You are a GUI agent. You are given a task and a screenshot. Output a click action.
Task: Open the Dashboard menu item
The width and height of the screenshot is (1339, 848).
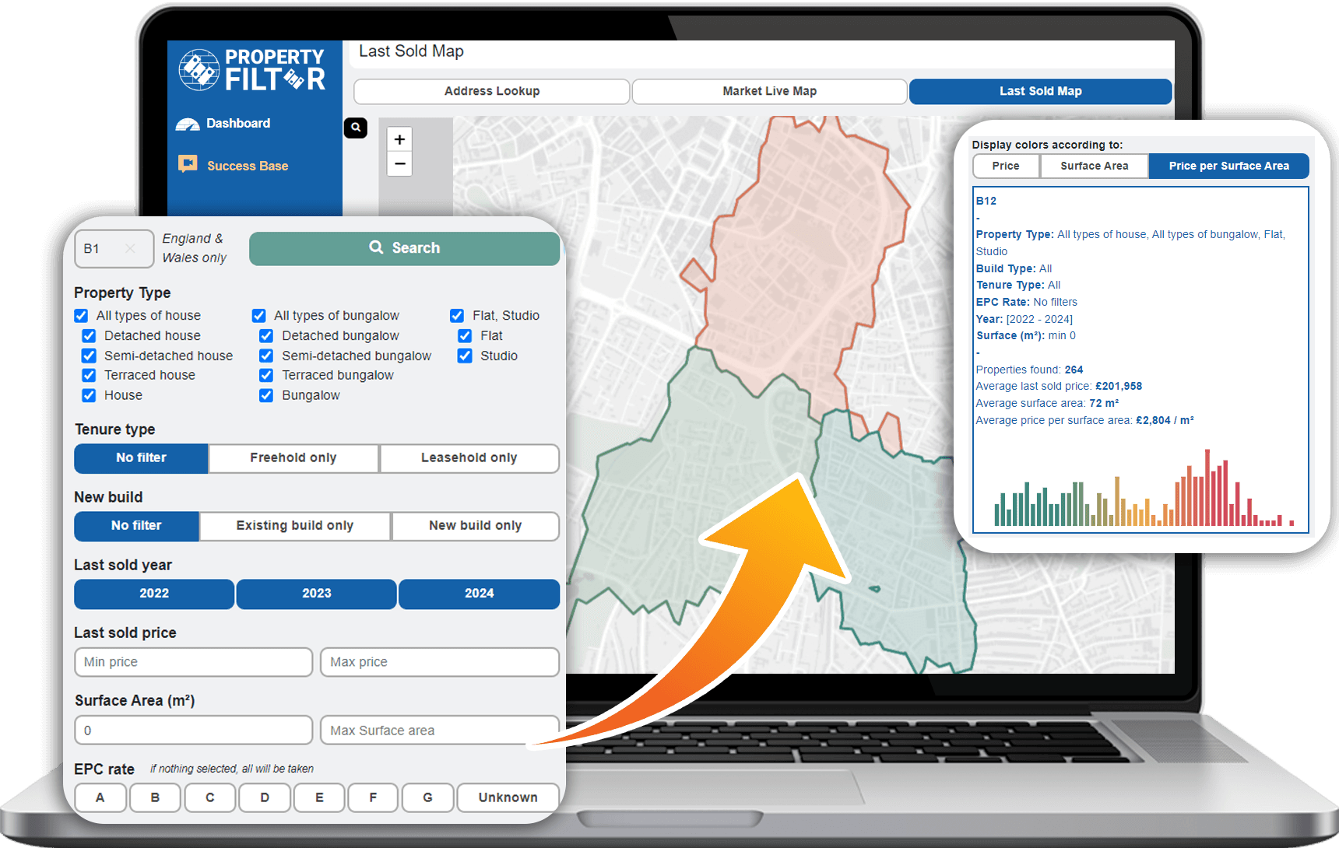[237, 124]
